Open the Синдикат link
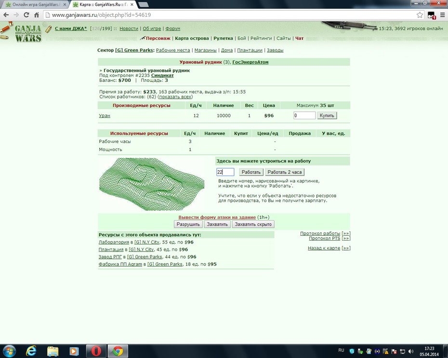The height and width of the screenshot is (358, 448). coord(162,76)
